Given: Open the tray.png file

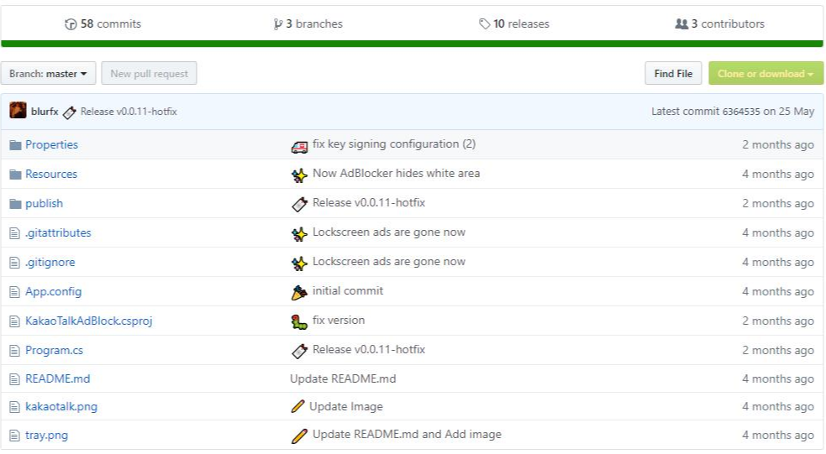Looking at the screenshot, I should [x=46, y=435].
